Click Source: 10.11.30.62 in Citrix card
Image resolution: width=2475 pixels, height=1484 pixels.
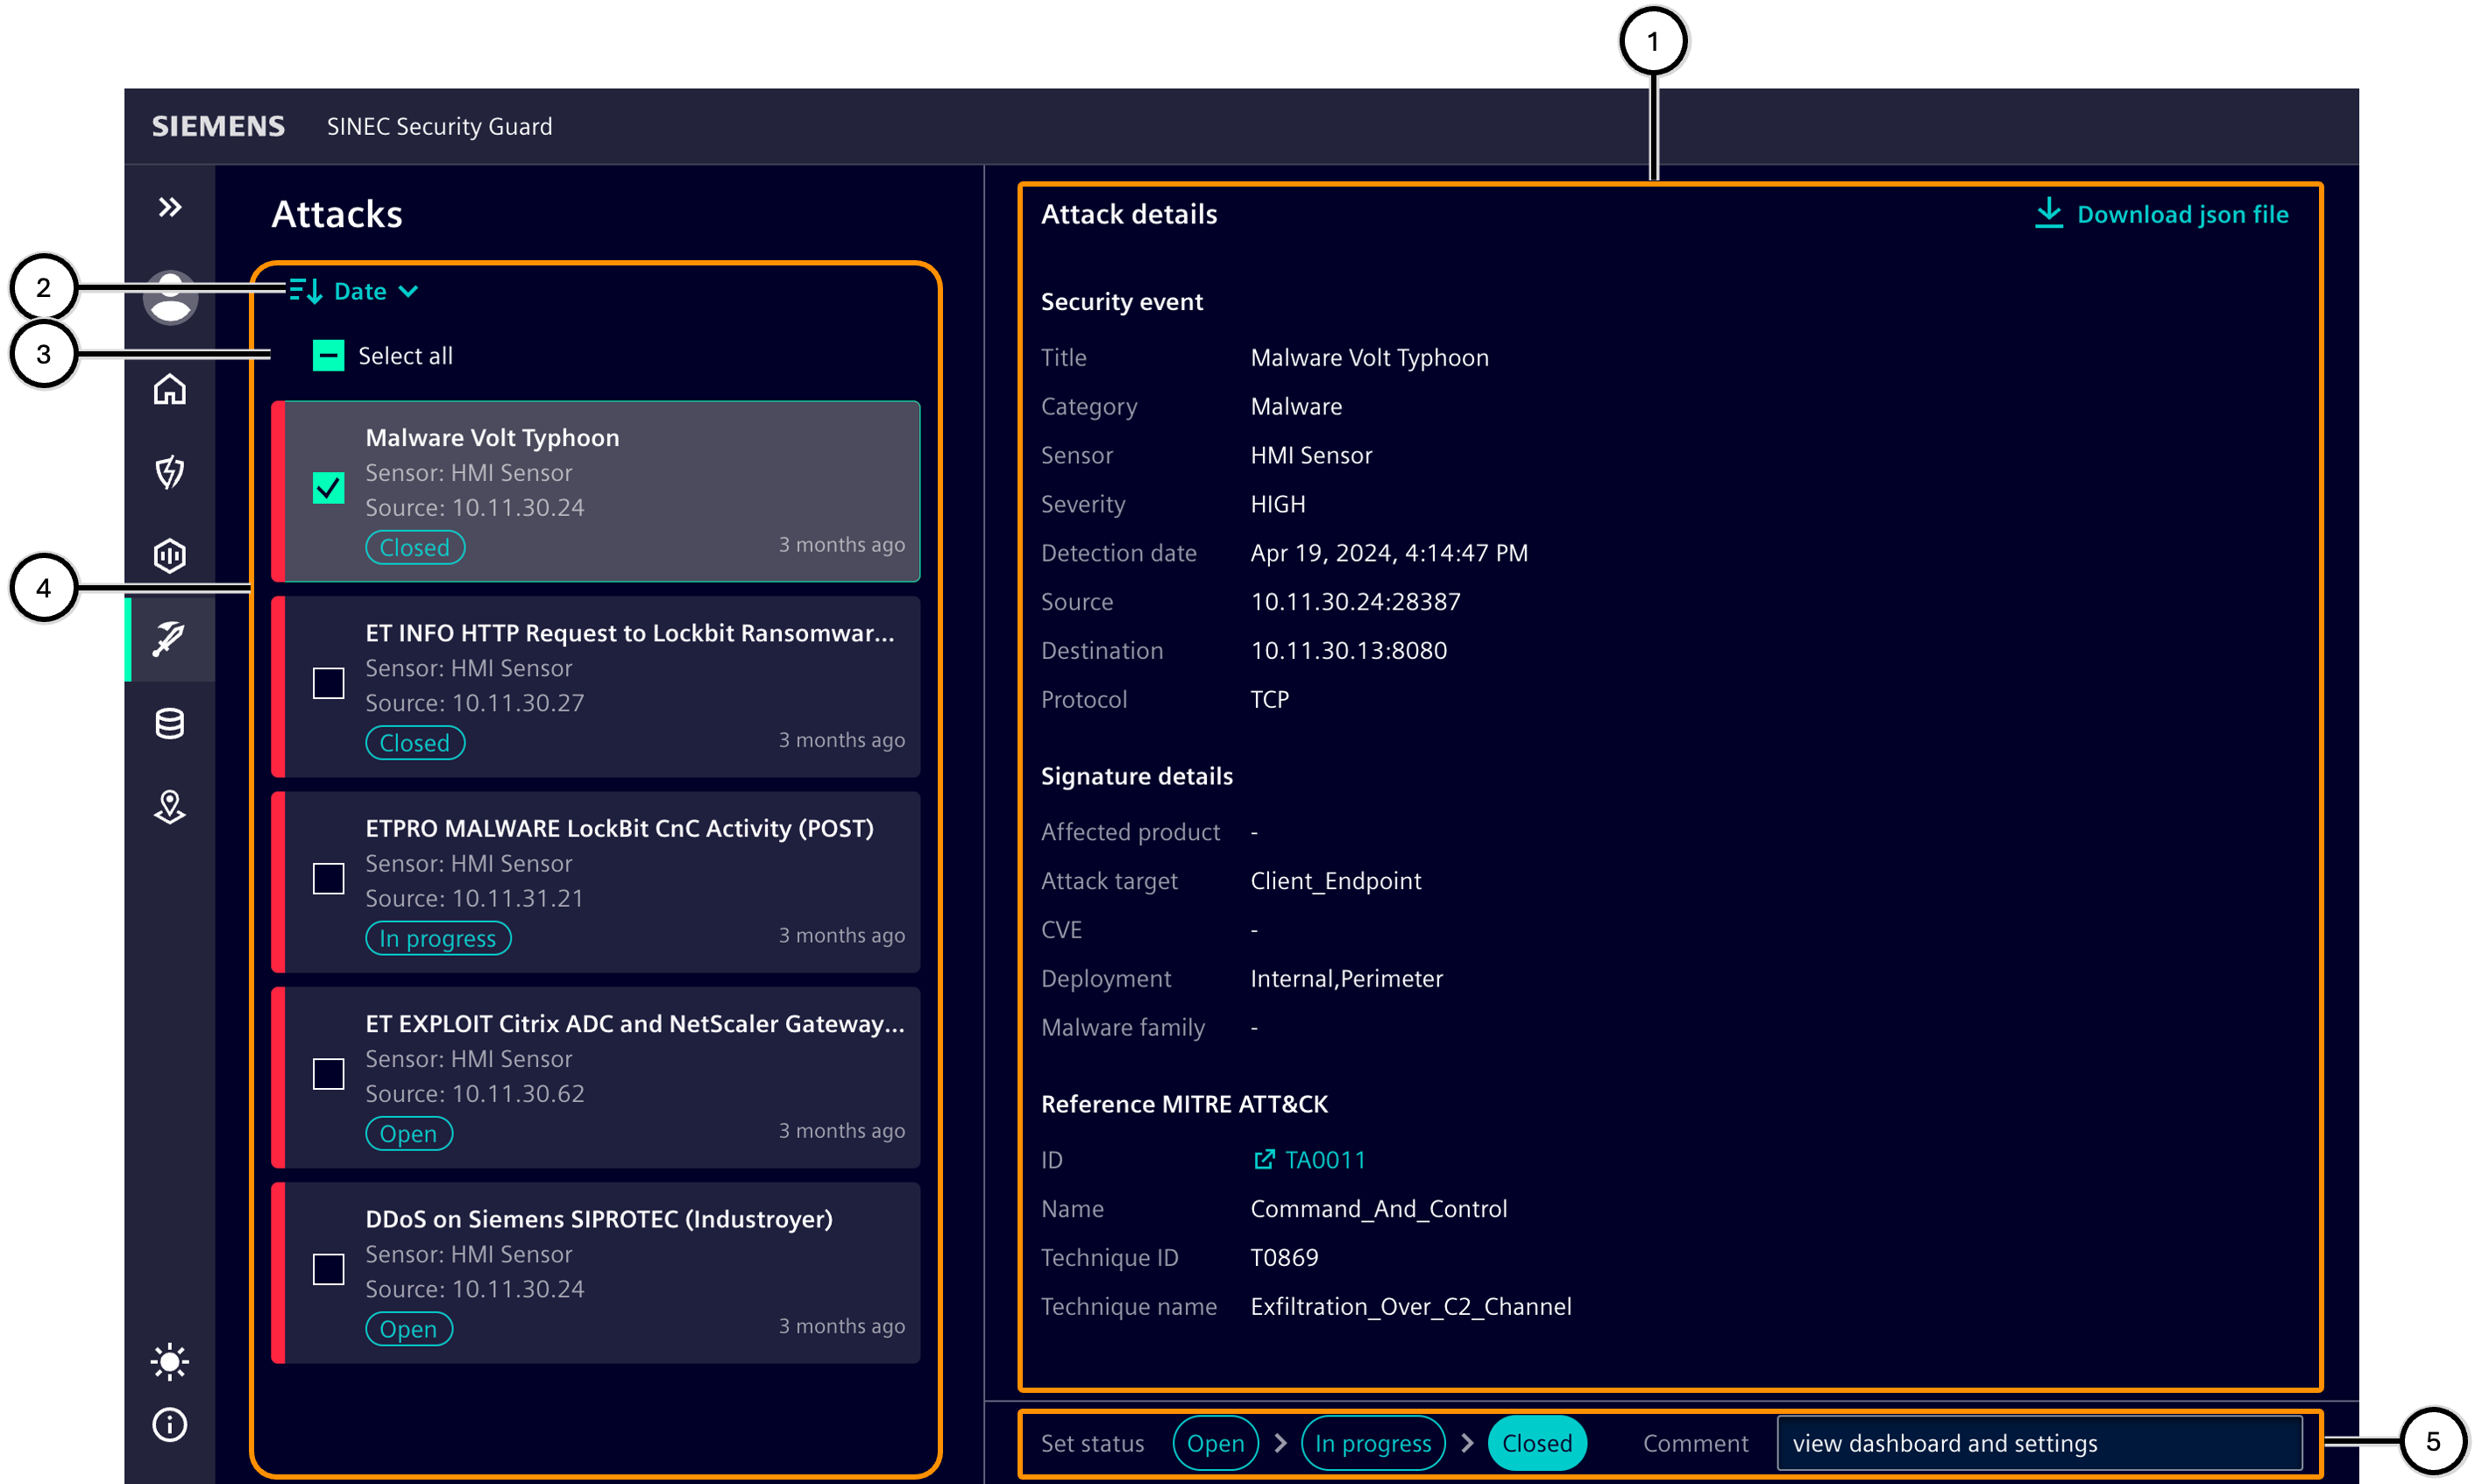coord(474,1093)
